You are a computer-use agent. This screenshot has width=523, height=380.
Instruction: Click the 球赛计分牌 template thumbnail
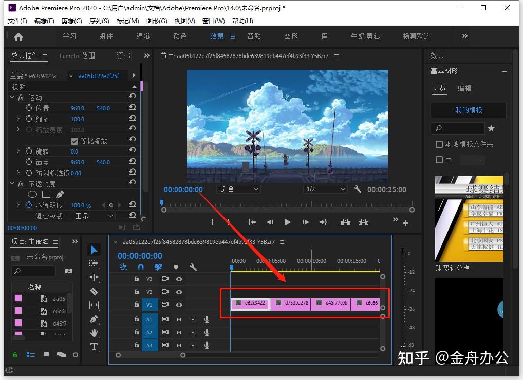469,219
